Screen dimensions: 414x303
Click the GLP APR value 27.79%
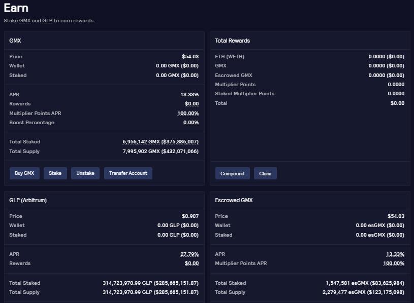pos(189,254)
